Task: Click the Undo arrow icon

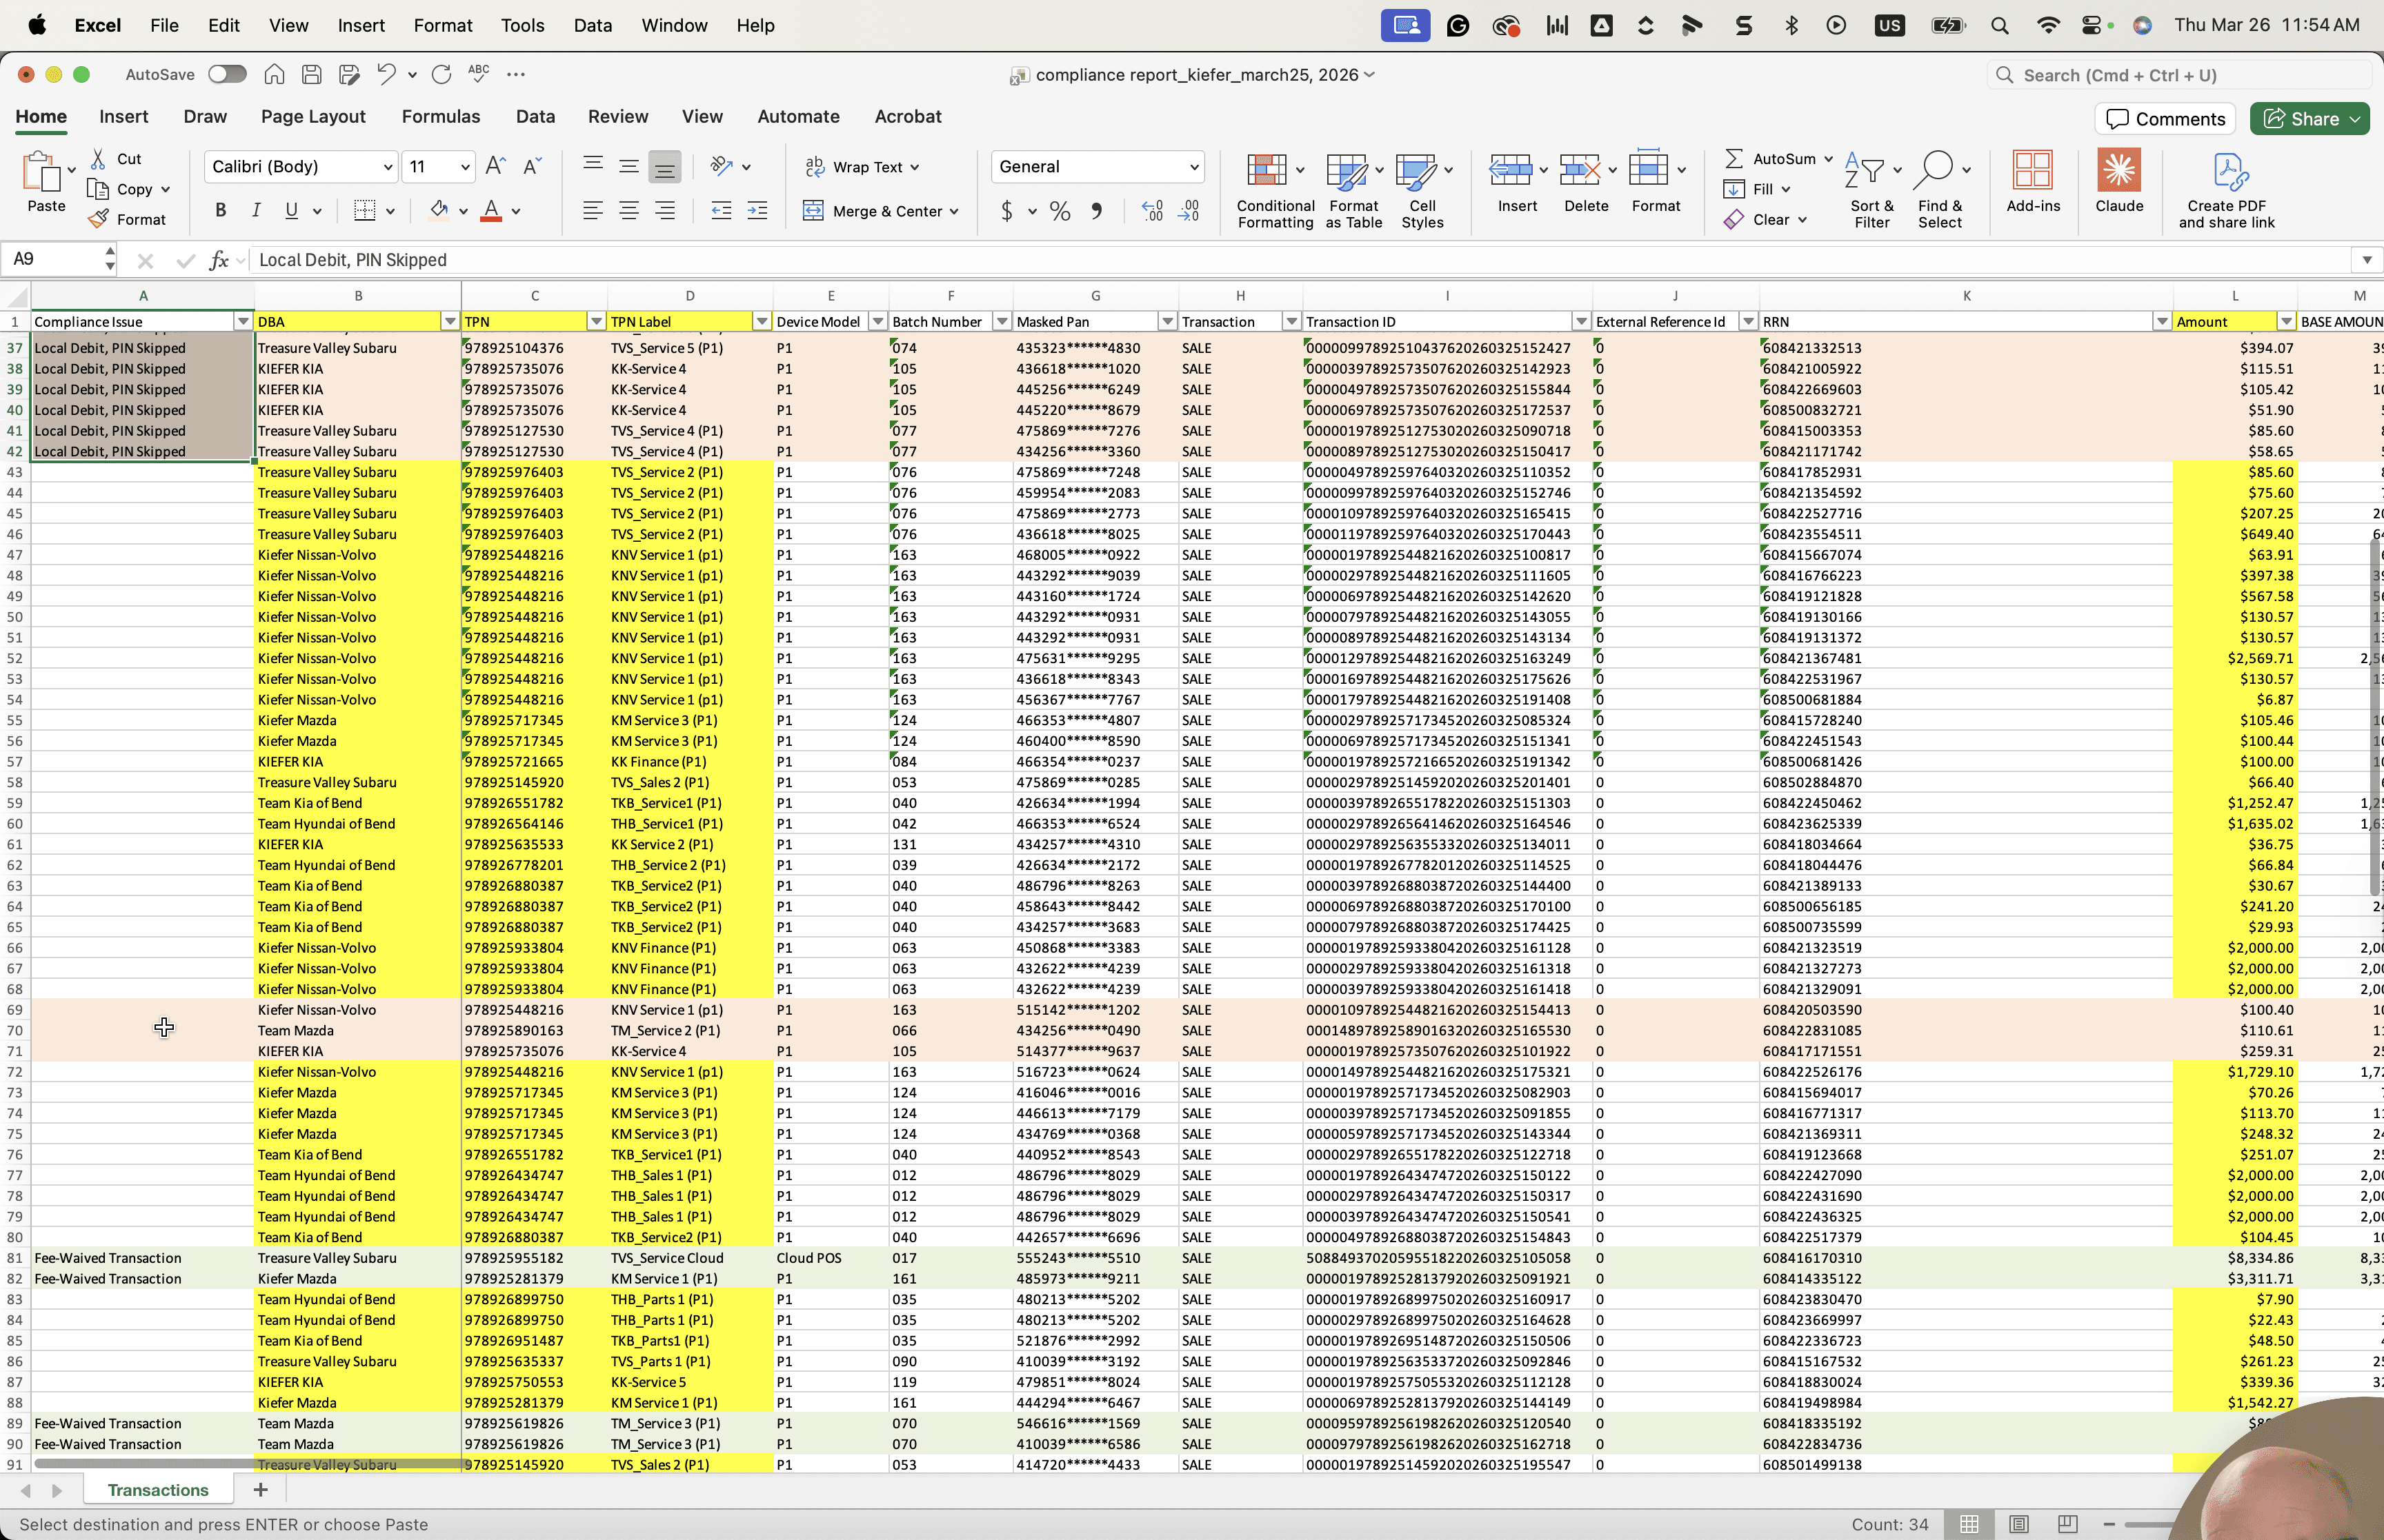Action: coord(386,74)
